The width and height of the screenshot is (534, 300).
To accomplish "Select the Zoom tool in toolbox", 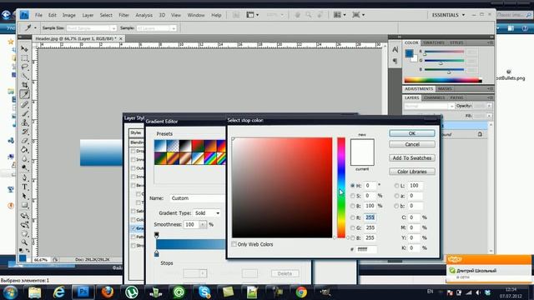I will pos(24,242).
